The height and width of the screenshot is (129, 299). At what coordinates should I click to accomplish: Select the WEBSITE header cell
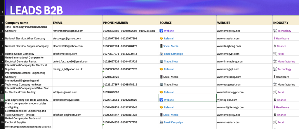pos(244,20)
